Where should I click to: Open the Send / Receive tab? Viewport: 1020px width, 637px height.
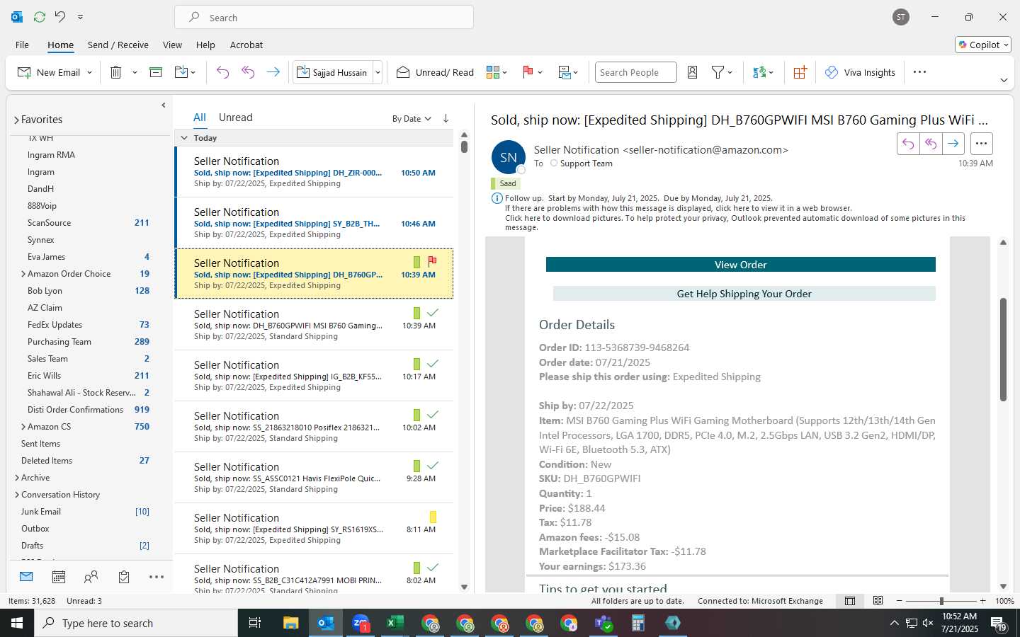click(118, 45)
